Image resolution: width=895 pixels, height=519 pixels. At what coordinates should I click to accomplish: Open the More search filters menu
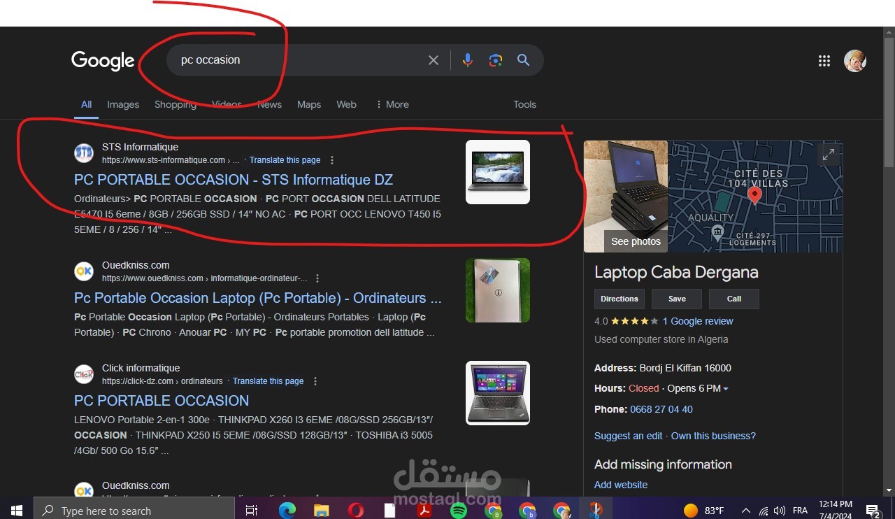[x=392, y=104]
